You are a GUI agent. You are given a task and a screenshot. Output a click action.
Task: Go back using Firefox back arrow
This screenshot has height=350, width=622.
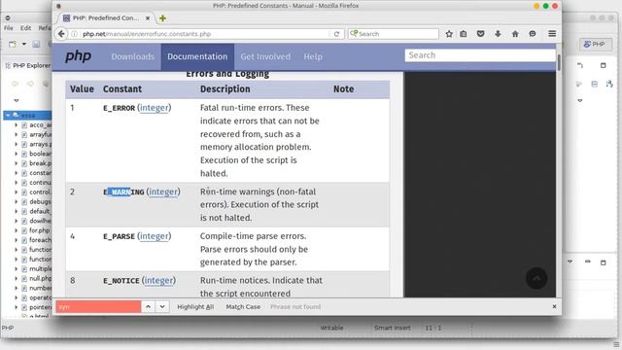point(61,34)
